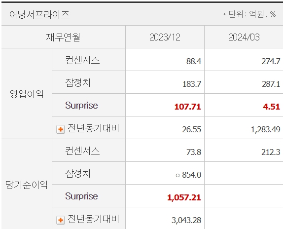Click 컨센서스 label in 당기순이익 section
The width and height of the screenshot is (284, 229).
[82, 151]
